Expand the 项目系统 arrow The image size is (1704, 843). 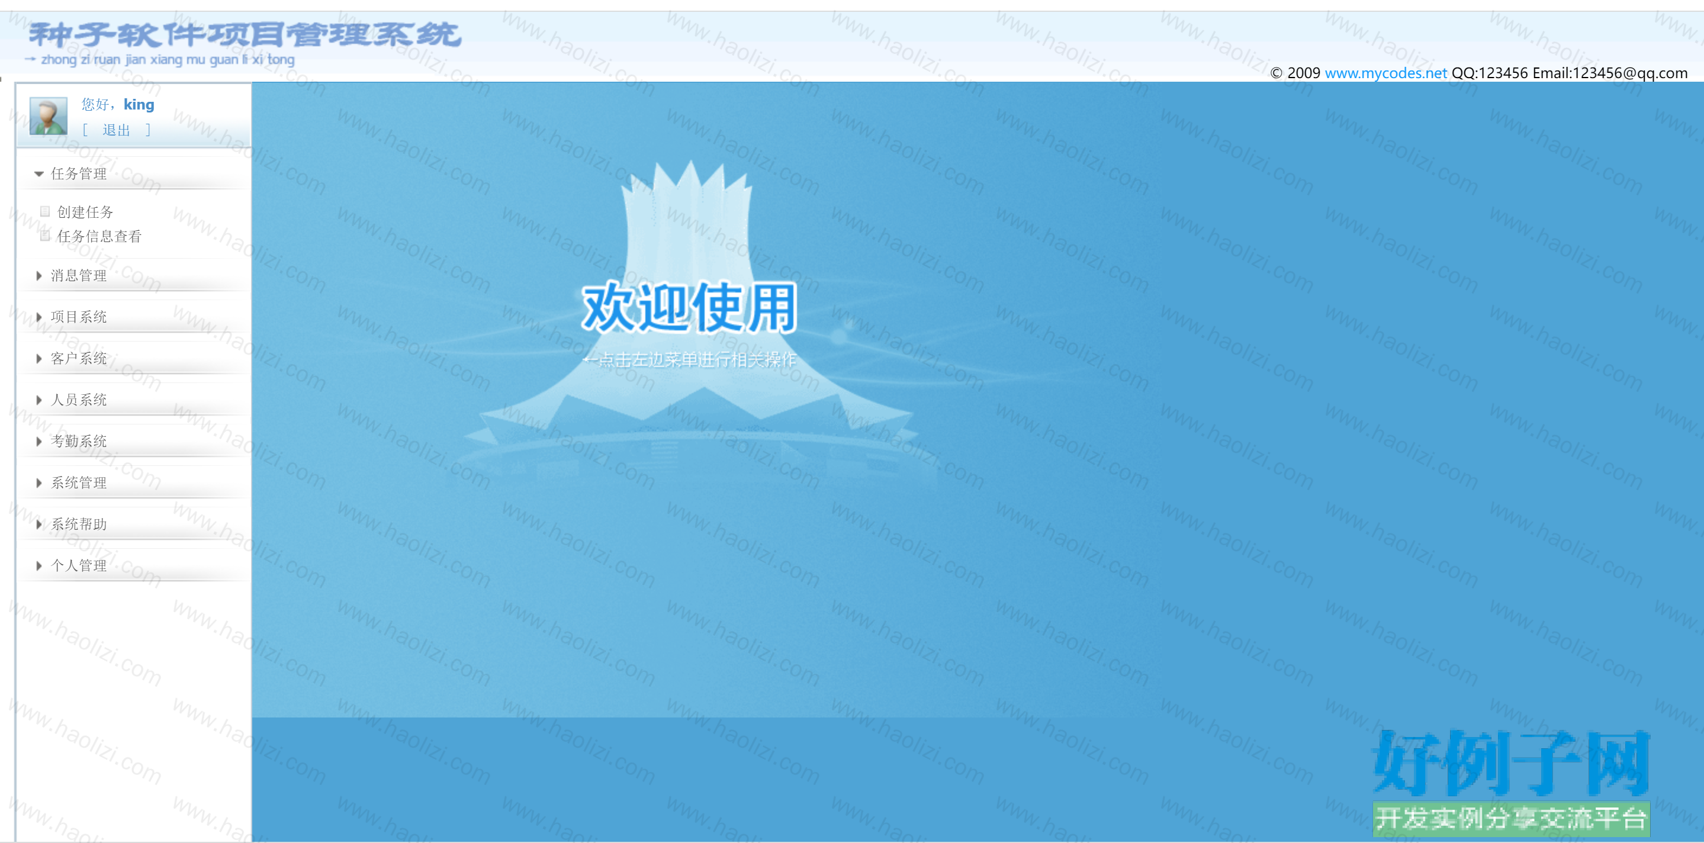(x=39, y=317)
